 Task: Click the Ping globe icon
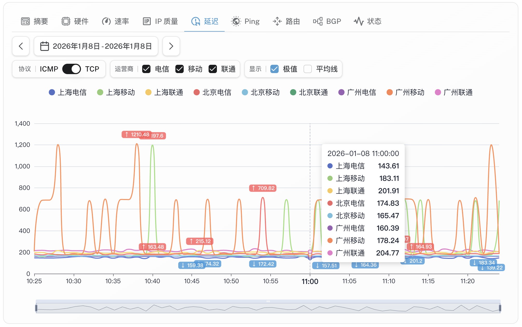click(236, 21)
